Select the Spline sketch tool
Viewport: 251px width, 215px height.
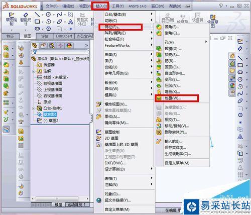point(60,15)
